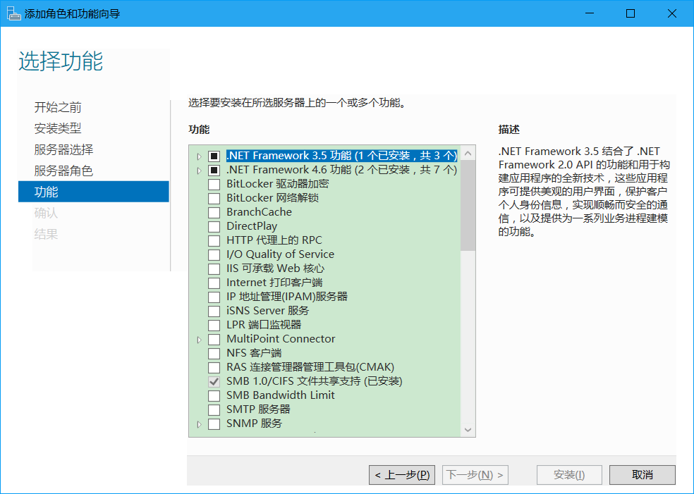Viewport: 694px width, 494px height.
Task: Select the BitLocker 驱动器加密 row text
Action: (x=277, y=184)
